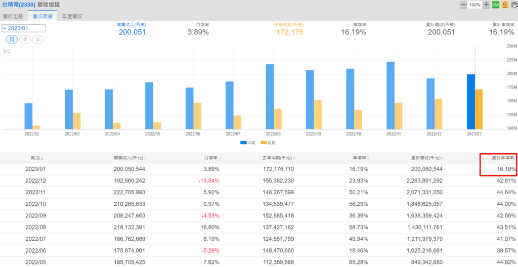This screenshot has height=267, width=518.
Task: Switch to the 營收明細 tab
Action: [x=42, y=16]
